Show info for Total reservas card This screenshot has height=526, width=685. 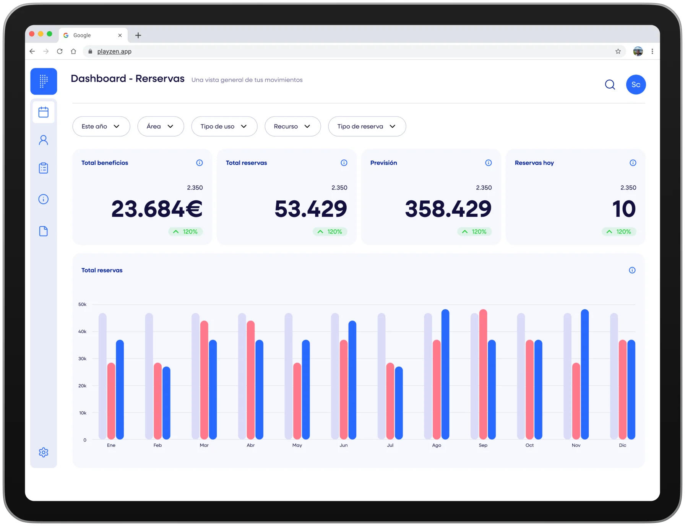point(344,163)
